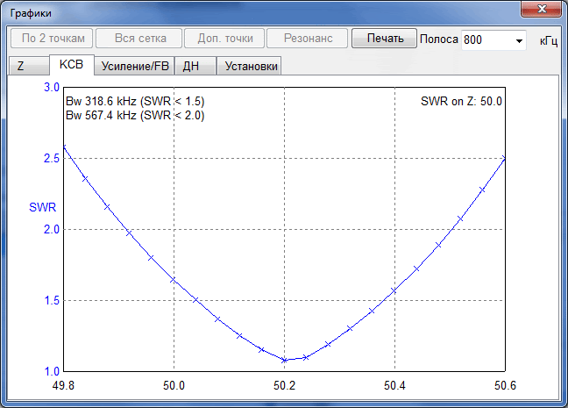Open the Усиление/FB tab
This screenshot has width=568, height=408.
click(x=135, y=66)
